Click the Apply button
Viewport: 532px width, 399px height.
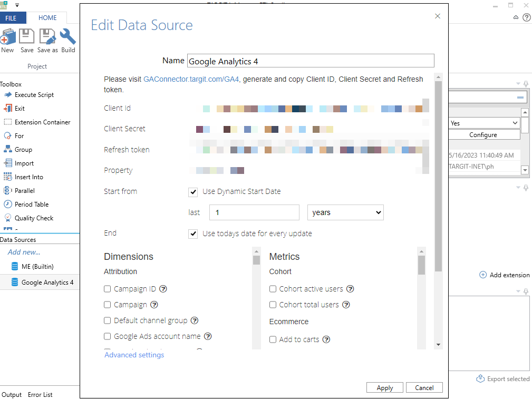(x=385, y=387)
